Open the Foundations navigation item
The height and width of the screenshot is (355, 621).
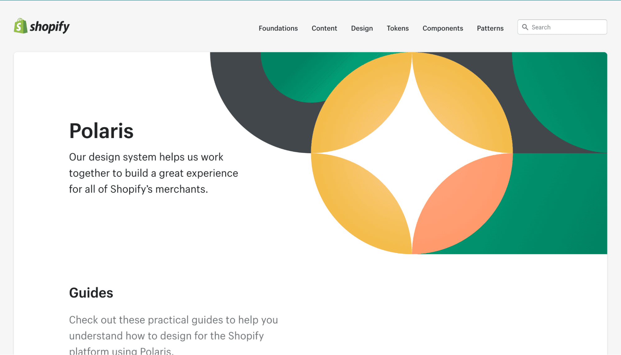pyautogui.click(x=278, y=28)
